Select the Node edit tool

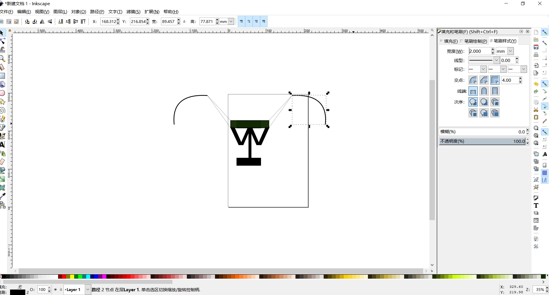pyautogui.click(x=2, y=41)
